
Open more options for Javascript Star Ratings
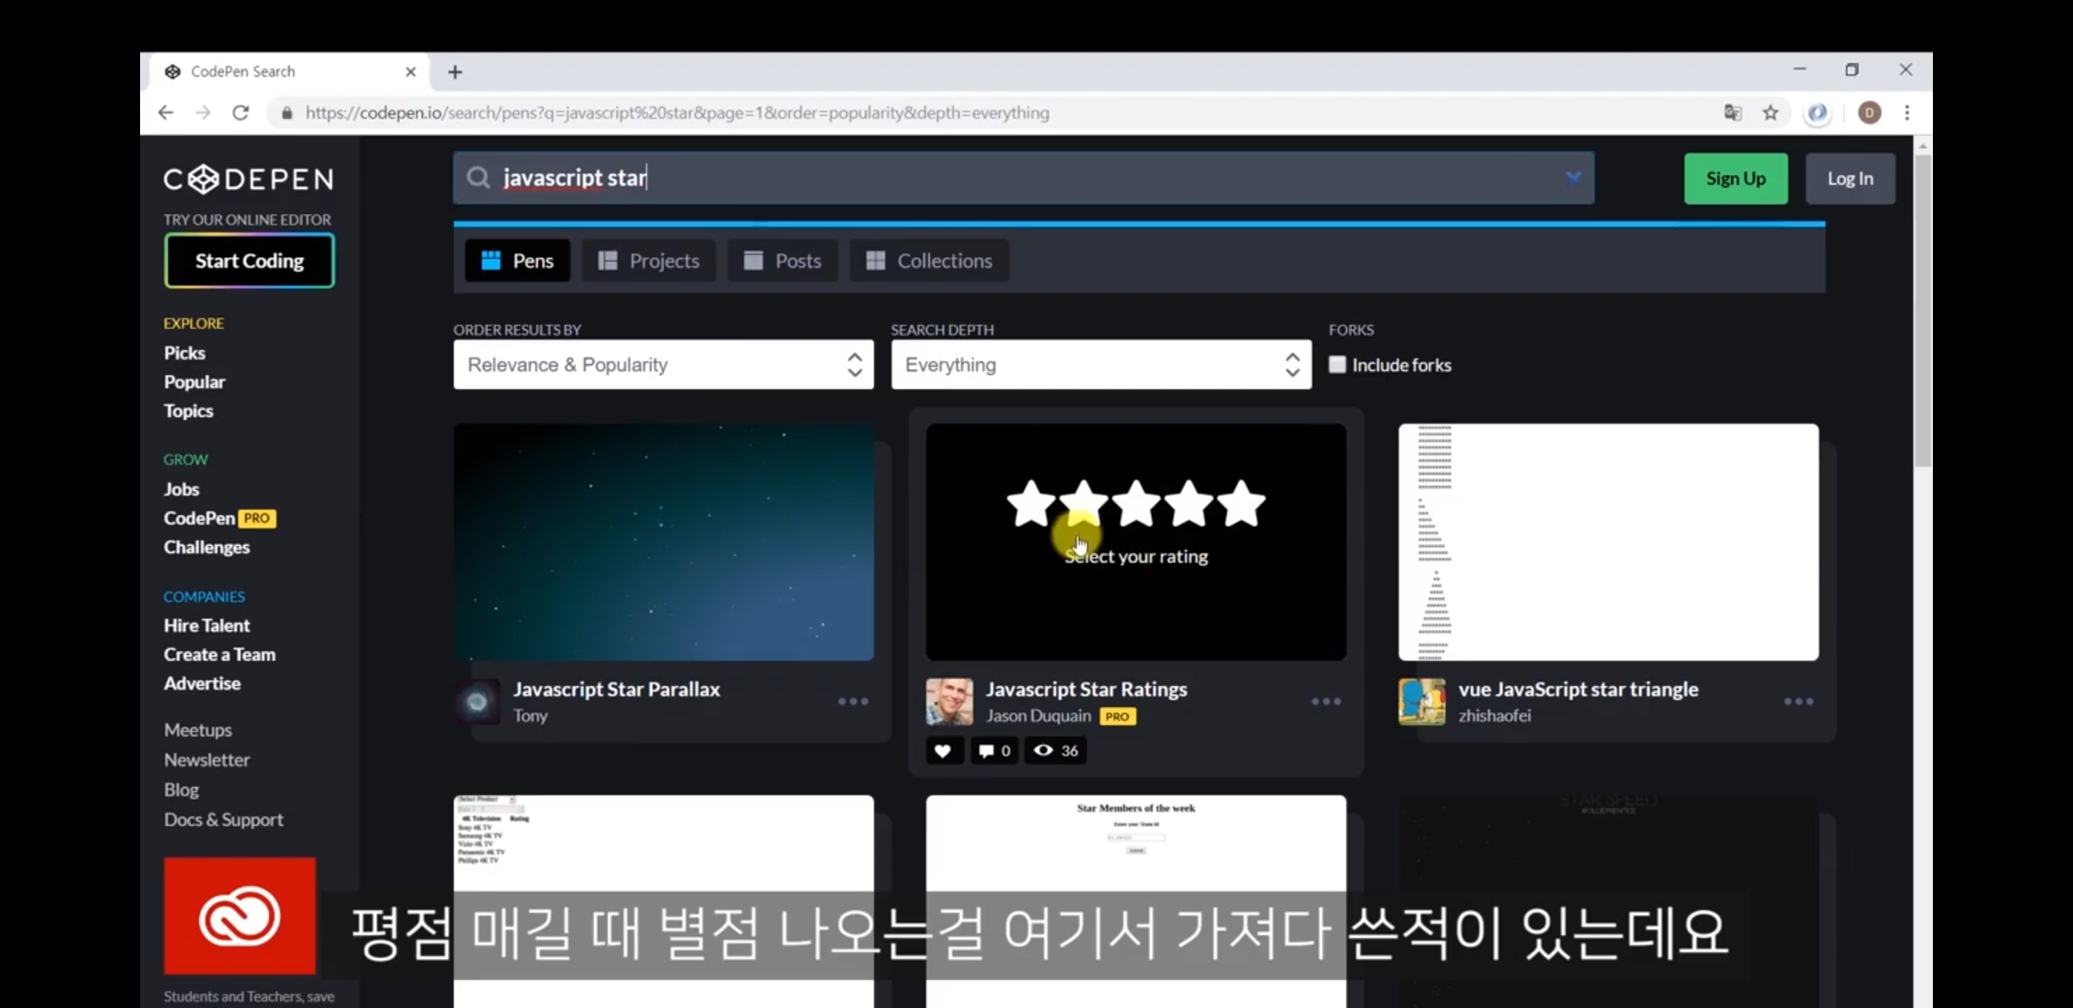1326,701
